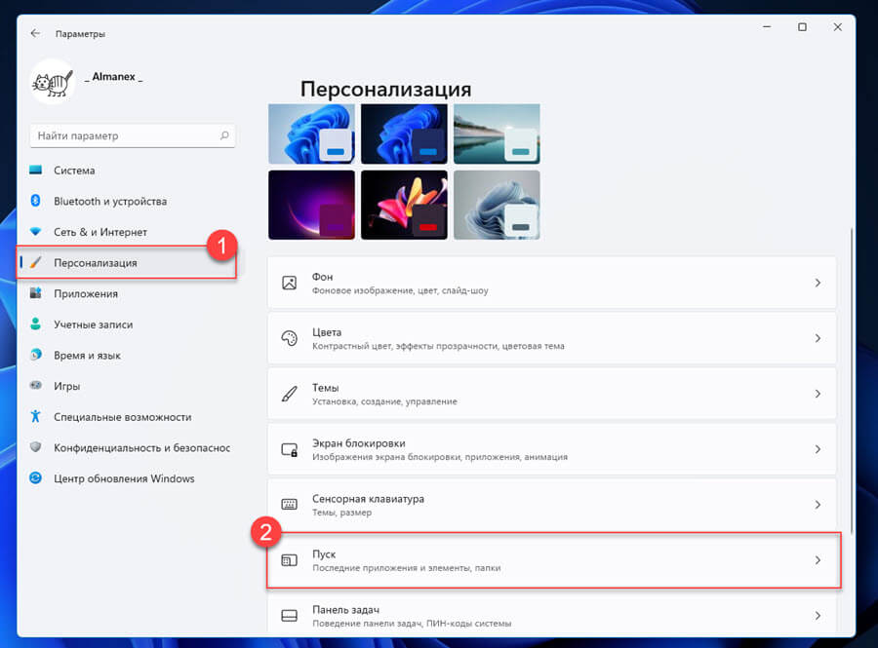Click the _ Almanex _ account name

pyautogui.click(x=114, y=77)
